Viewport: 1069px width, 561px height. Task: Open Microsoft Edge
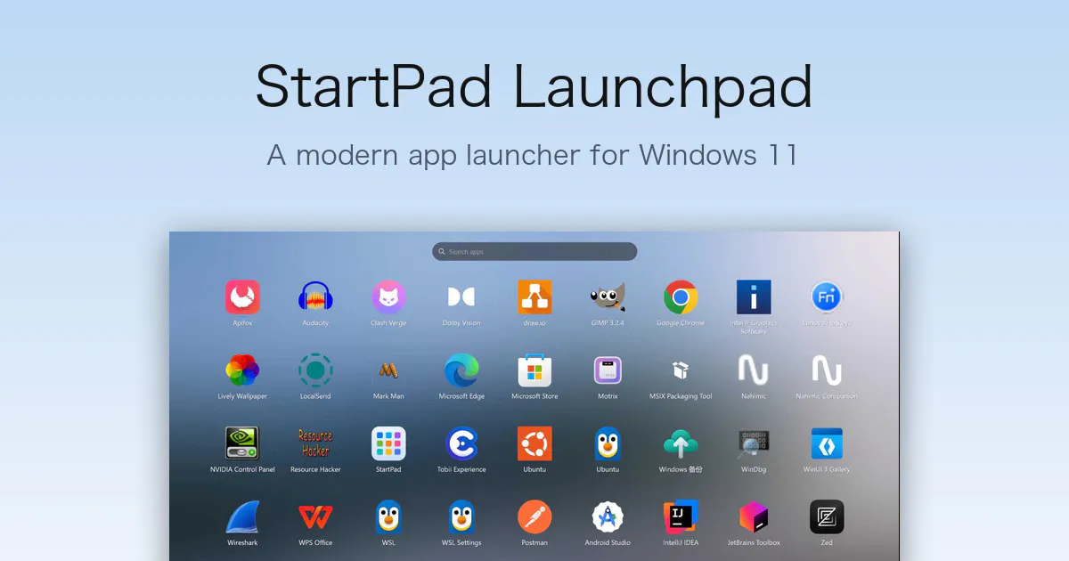click(x=461, y=370)
